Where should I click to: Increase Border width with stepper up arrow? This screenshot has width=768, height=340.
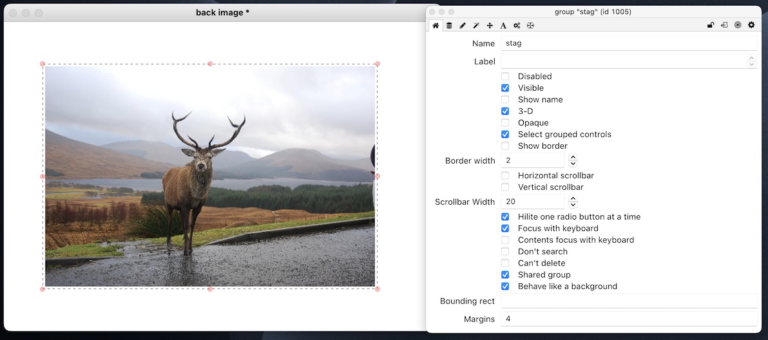coord(573,158)
